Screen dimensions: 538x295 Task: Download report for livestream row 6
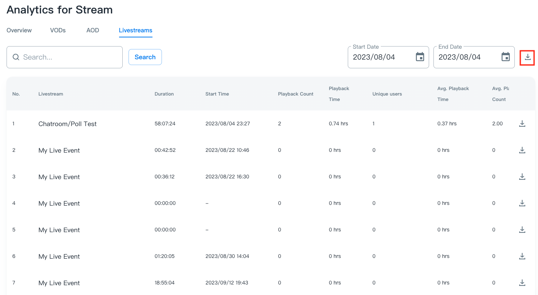coord(522,256)
